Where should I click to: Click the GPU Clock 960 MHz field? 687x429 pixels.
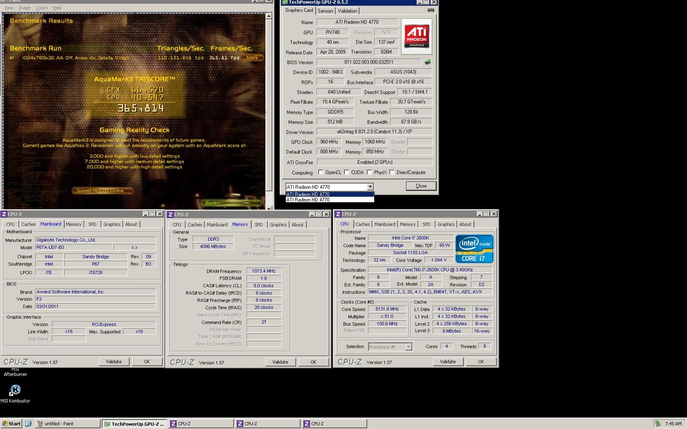(329, 142)
